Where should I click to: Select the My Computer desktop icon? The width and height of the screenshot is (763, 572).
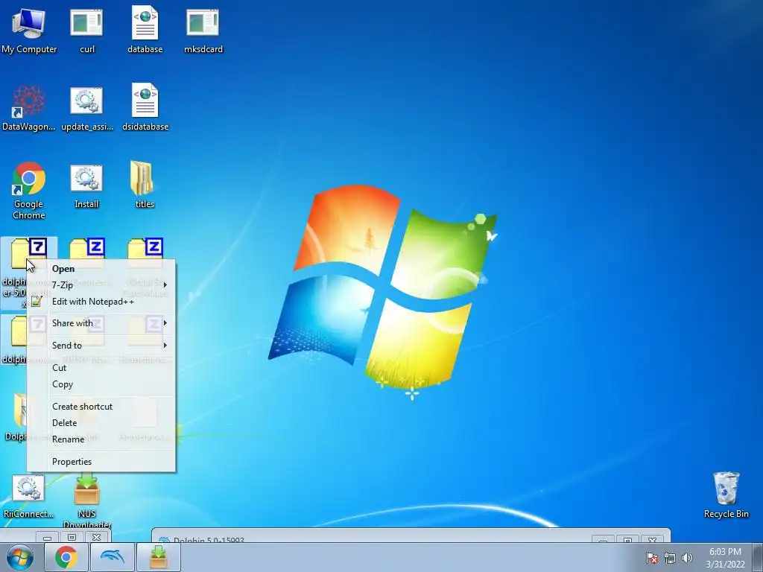point(29,30)
